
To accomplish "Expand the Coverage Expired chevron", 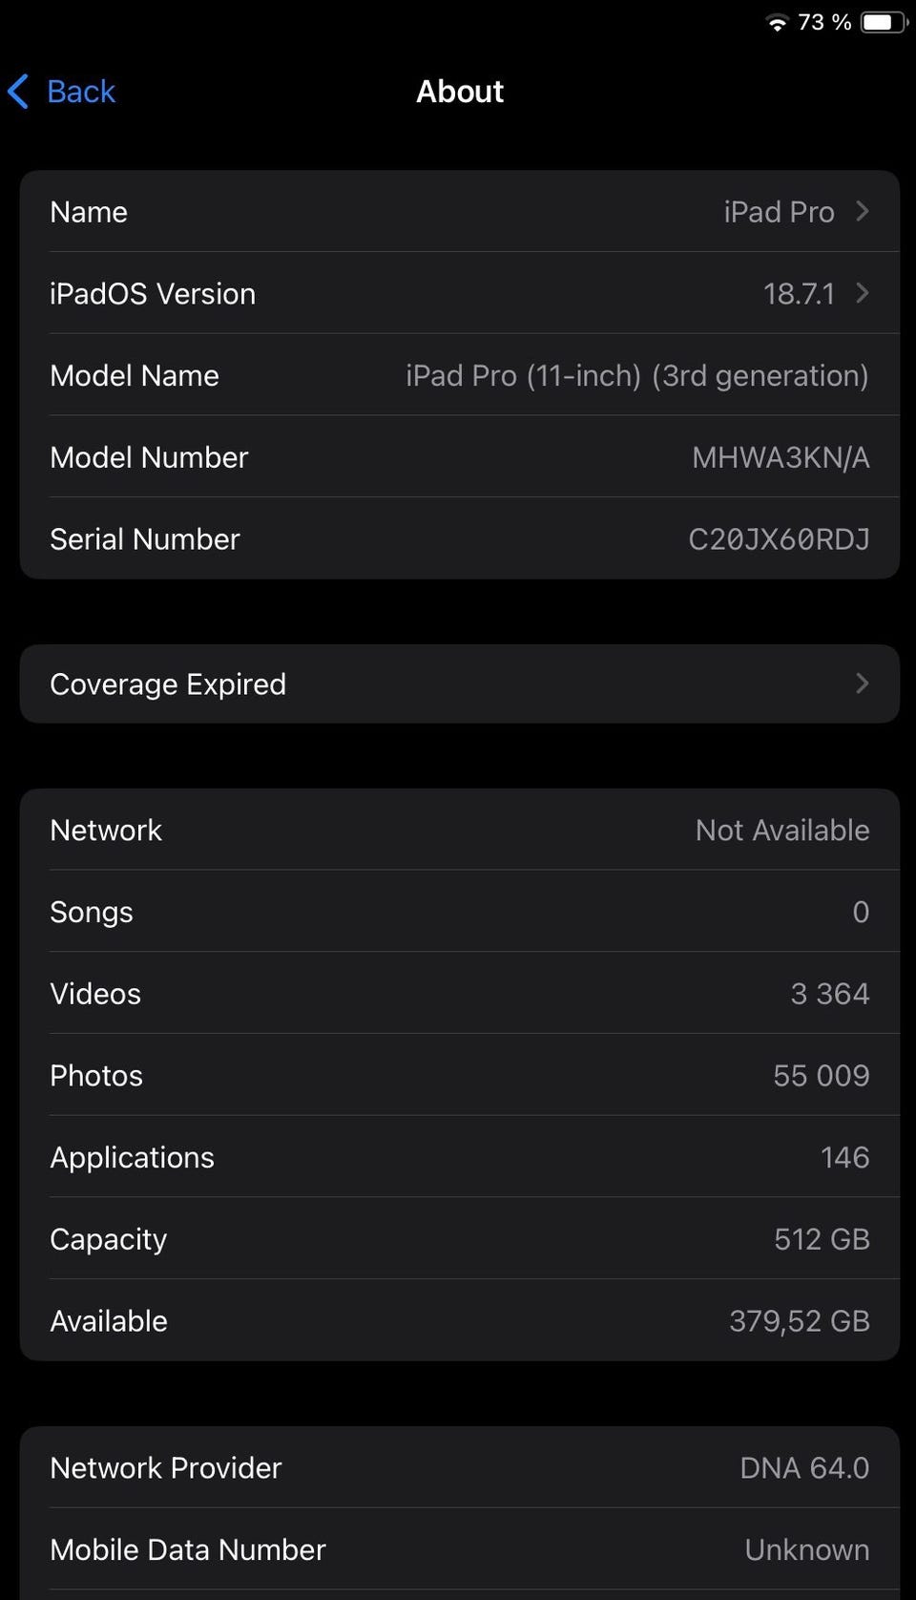I will point(863,684).
